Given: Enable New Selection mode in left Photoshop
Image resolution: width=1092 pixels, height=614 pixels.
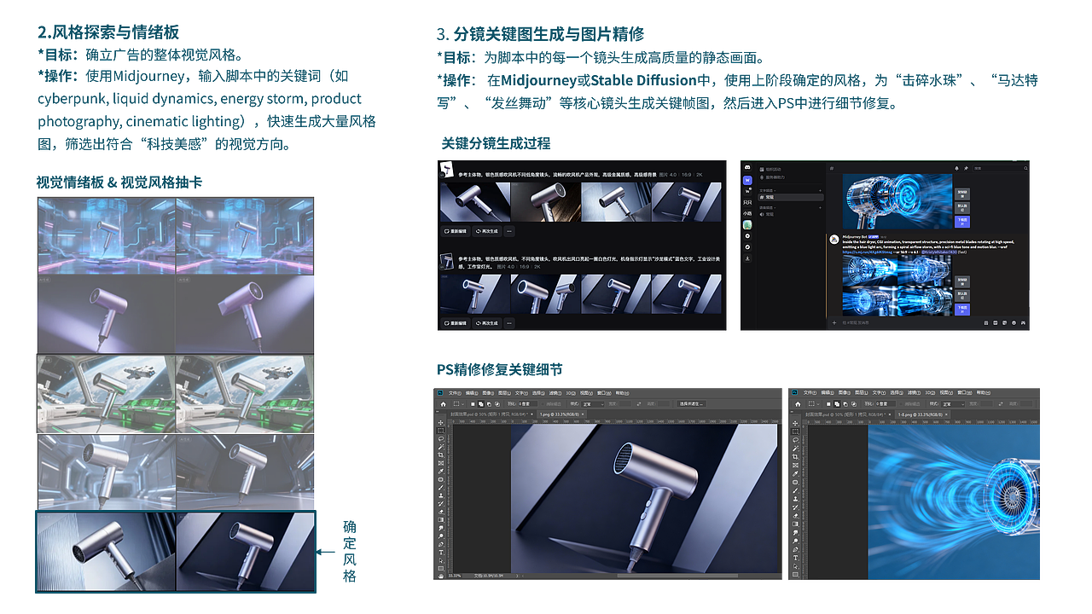Looking at the screenshot, I should 473,404.
